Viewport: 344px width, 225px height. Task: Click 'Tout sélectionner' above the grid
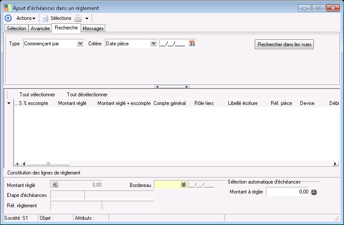coord(37,94)
